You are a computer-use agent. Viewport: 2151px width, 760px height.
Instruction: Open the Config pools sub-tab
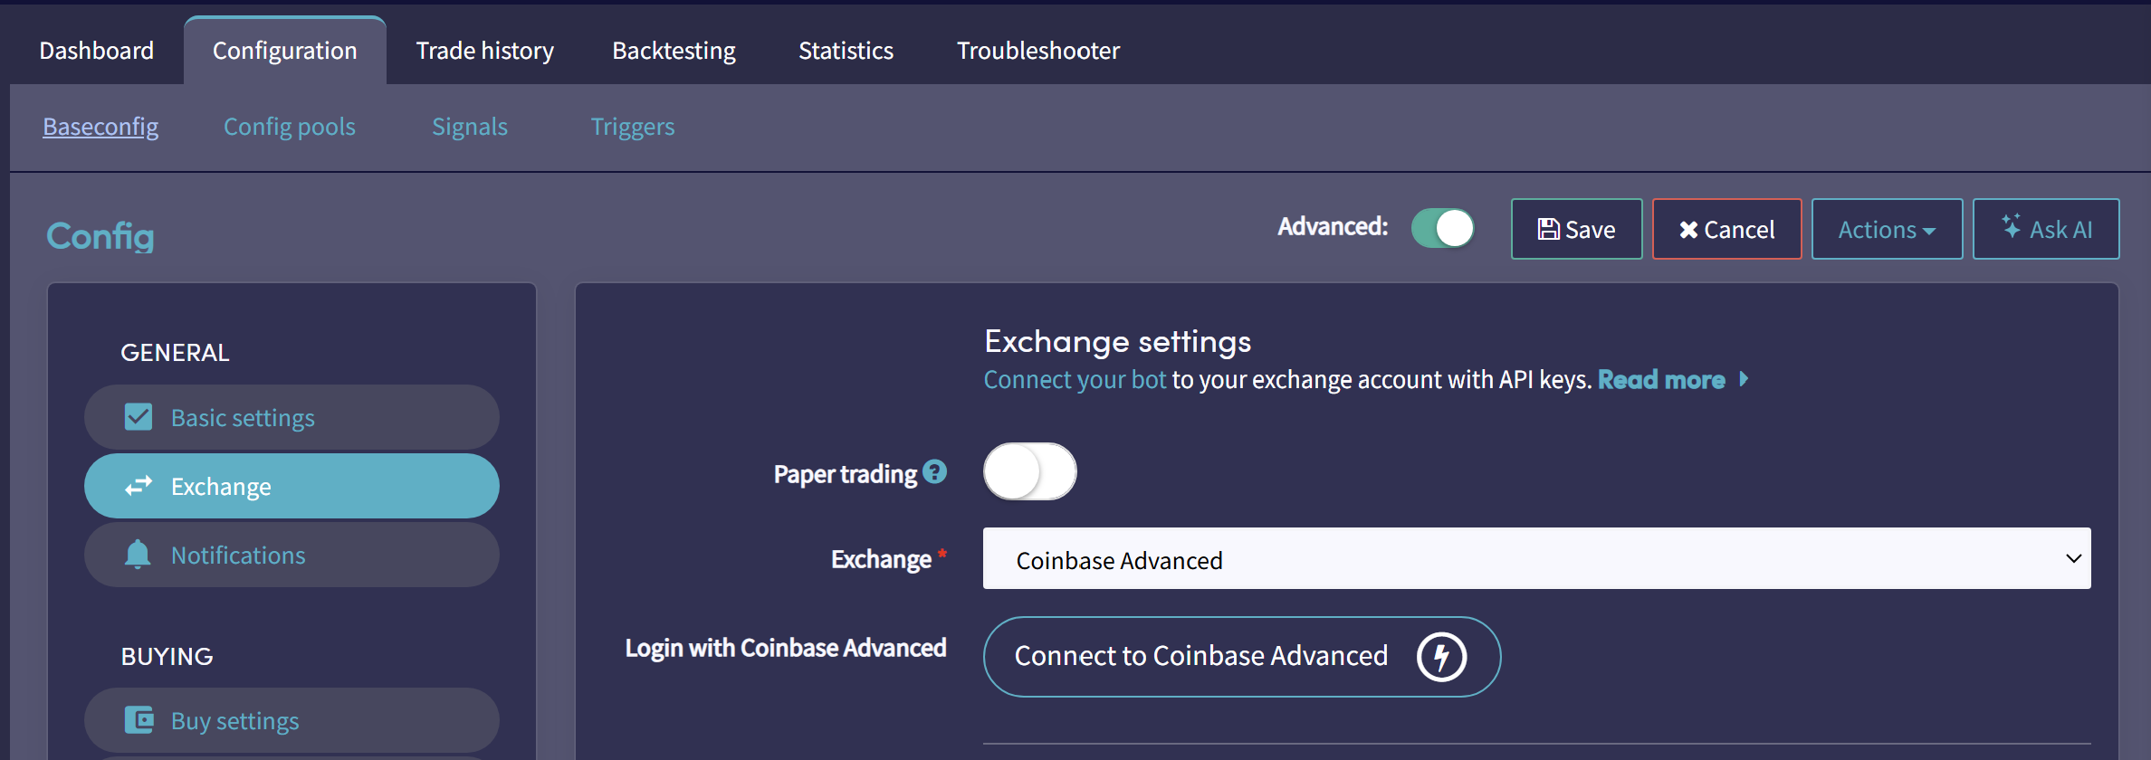(x=290, y=127)
